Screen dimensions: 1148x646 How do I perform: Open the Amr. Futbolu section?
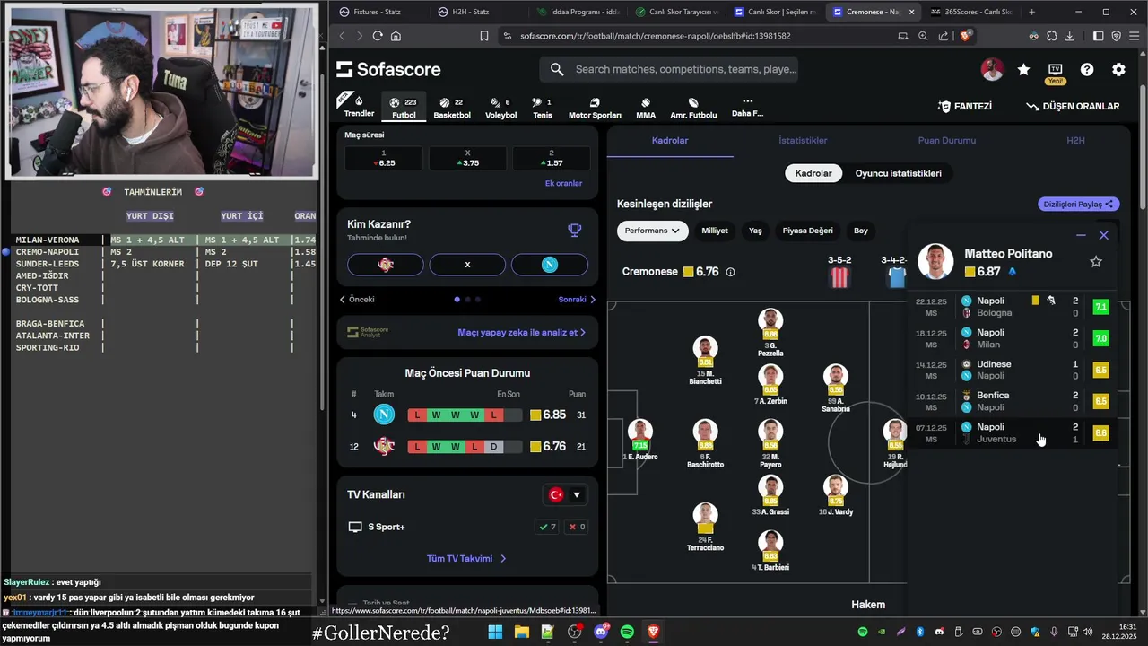coord(693,107)
